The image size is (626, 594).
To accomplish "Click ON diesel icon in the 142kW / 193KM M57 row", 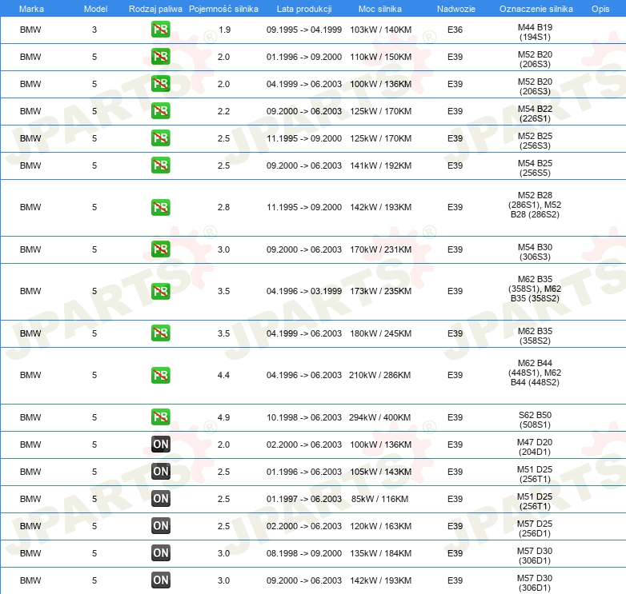I will coord(161,580).
